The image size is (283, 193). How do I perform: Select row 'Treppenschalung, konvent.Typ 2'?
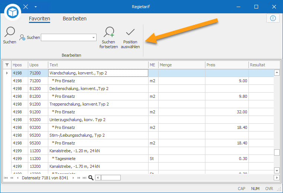coord(143,104)
